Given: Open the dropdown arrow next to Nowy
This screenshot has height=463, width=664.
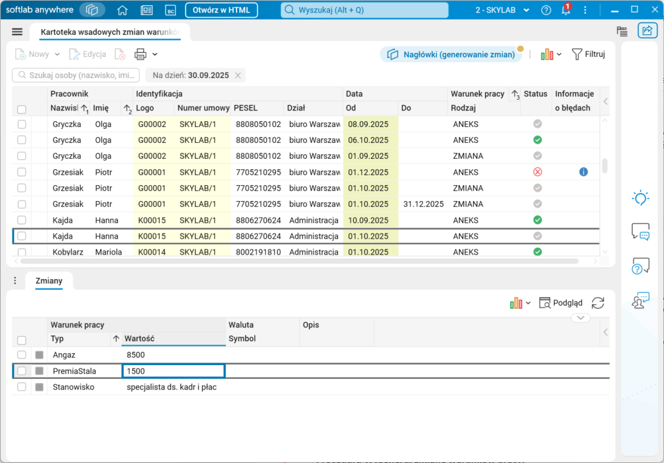Looking at the screenshot, I should (x=57, y=54).
